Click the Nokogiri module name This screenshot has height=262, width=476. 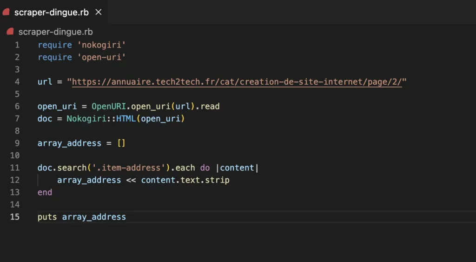(x=86, y=119)
